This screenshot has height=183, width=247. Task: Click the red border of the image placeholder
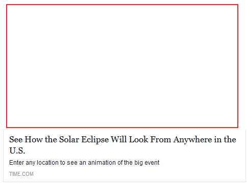122,5
